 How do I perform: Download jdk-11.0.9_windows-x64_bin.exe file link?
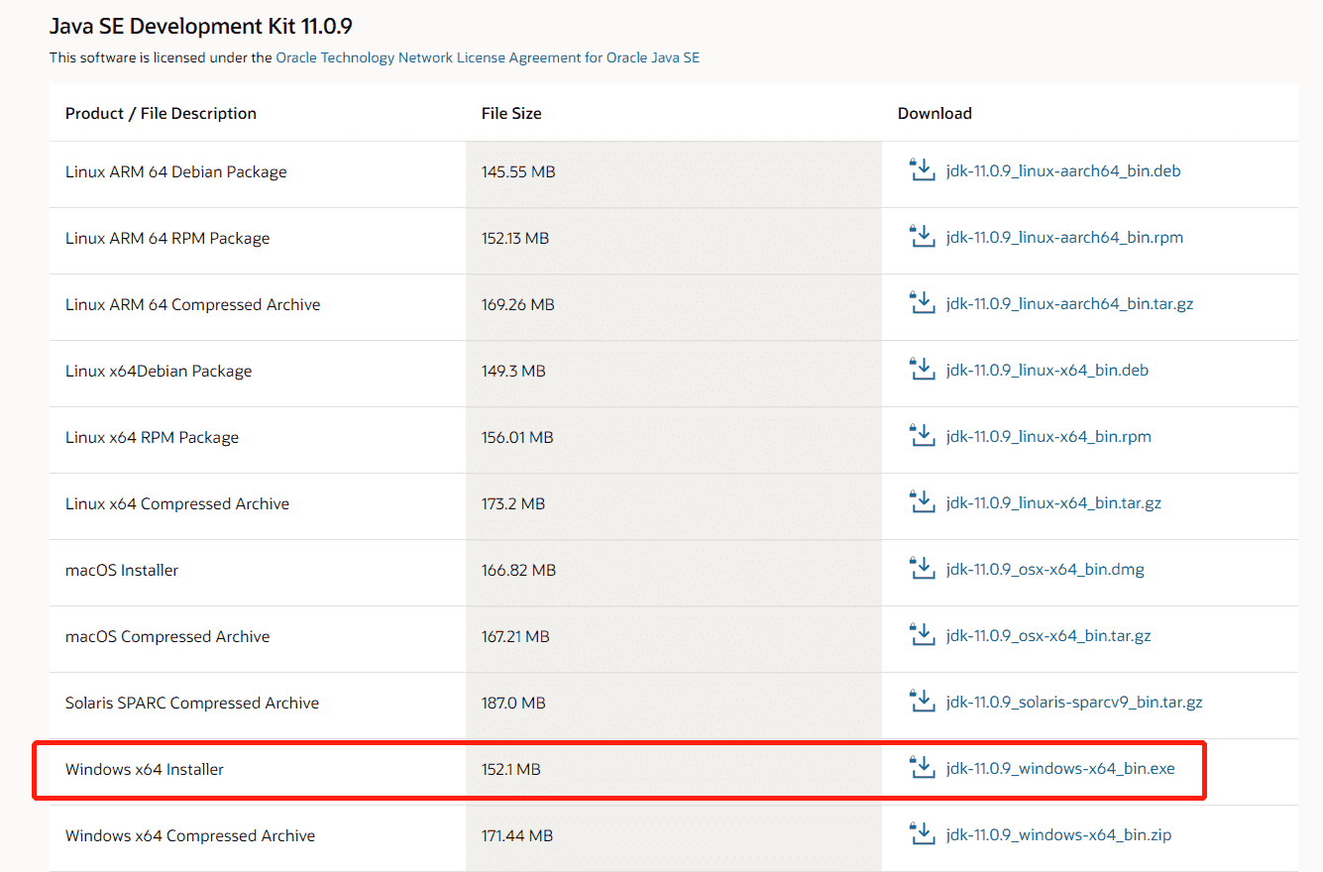(x=1059, y=769)
